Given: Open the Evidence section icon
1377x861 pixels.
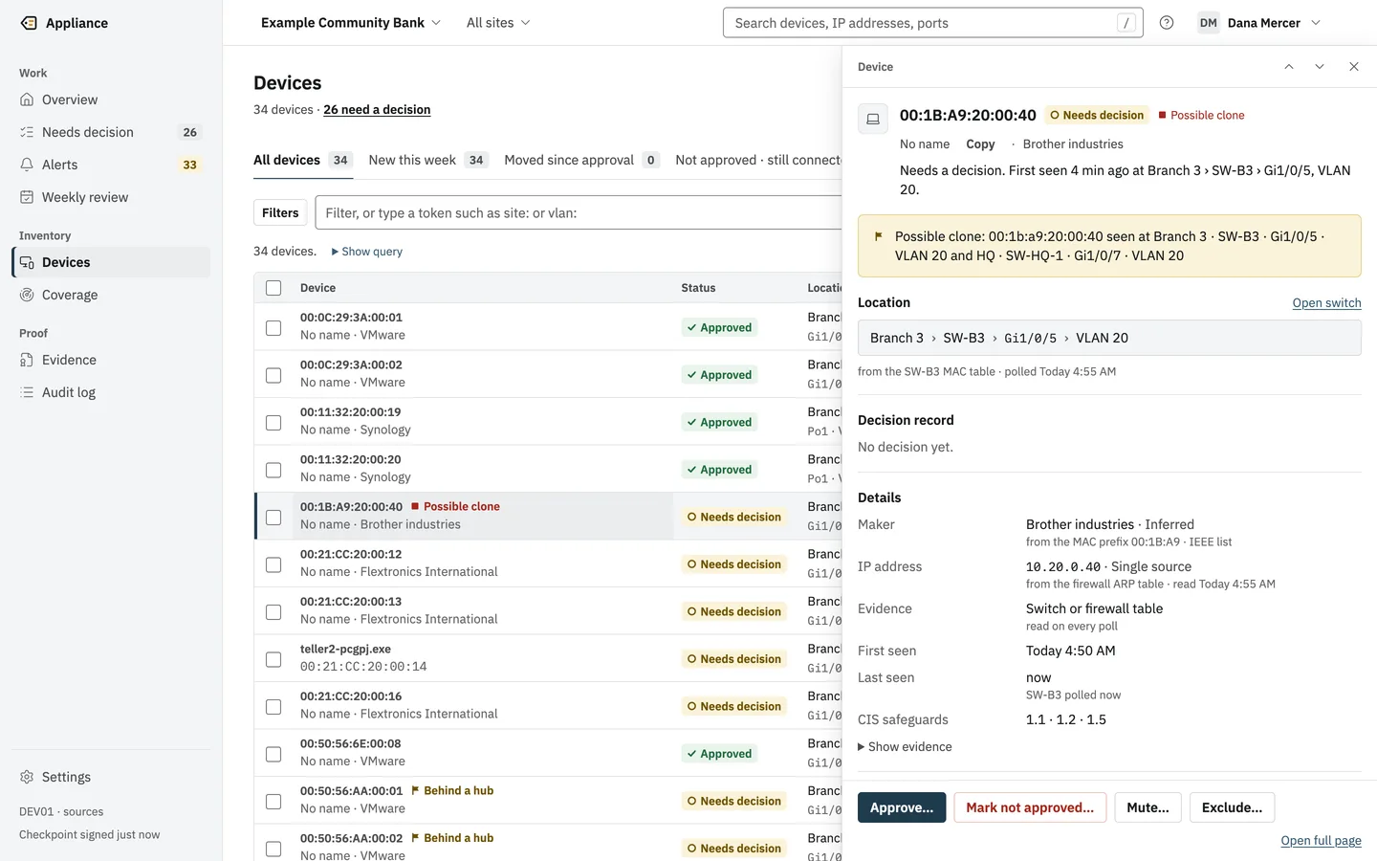Looking at the screenshot, I should tap(27, 360).
